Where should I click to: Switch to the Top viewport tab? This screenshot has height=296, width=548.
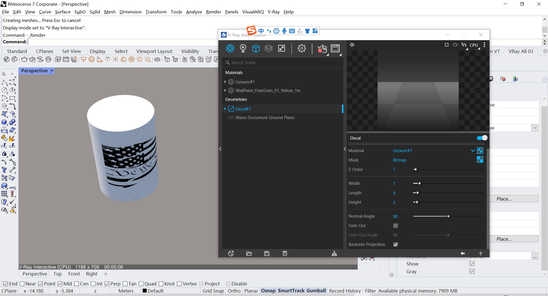pos(57,274)
